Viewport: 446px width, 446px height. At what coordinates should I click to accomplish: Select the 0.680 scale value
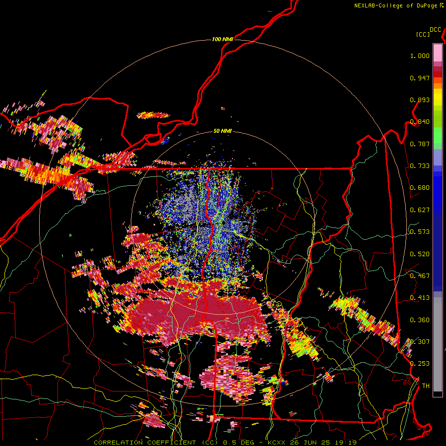click(420, 188)
